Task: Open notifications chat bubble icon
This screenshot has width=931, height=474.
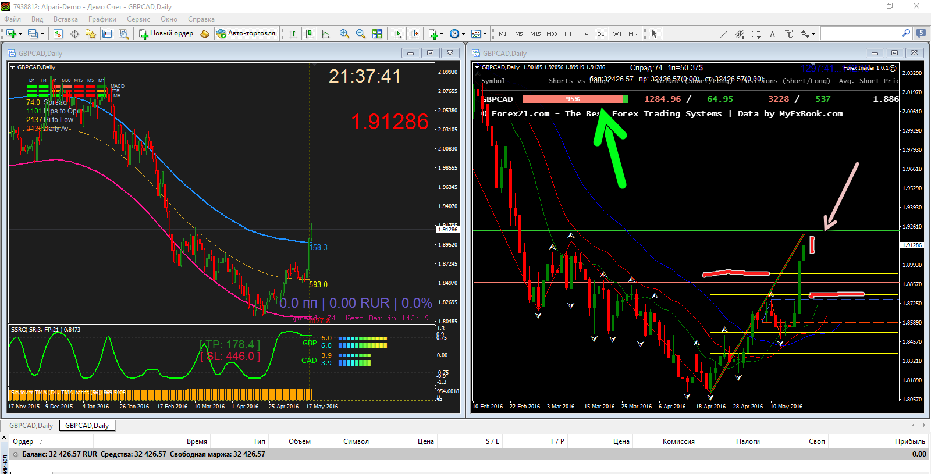Action: [921, 33]
